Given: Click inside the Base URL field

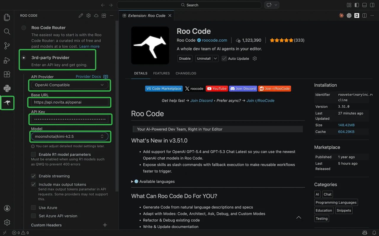Looking at the screenshot, I should (70, 102).
